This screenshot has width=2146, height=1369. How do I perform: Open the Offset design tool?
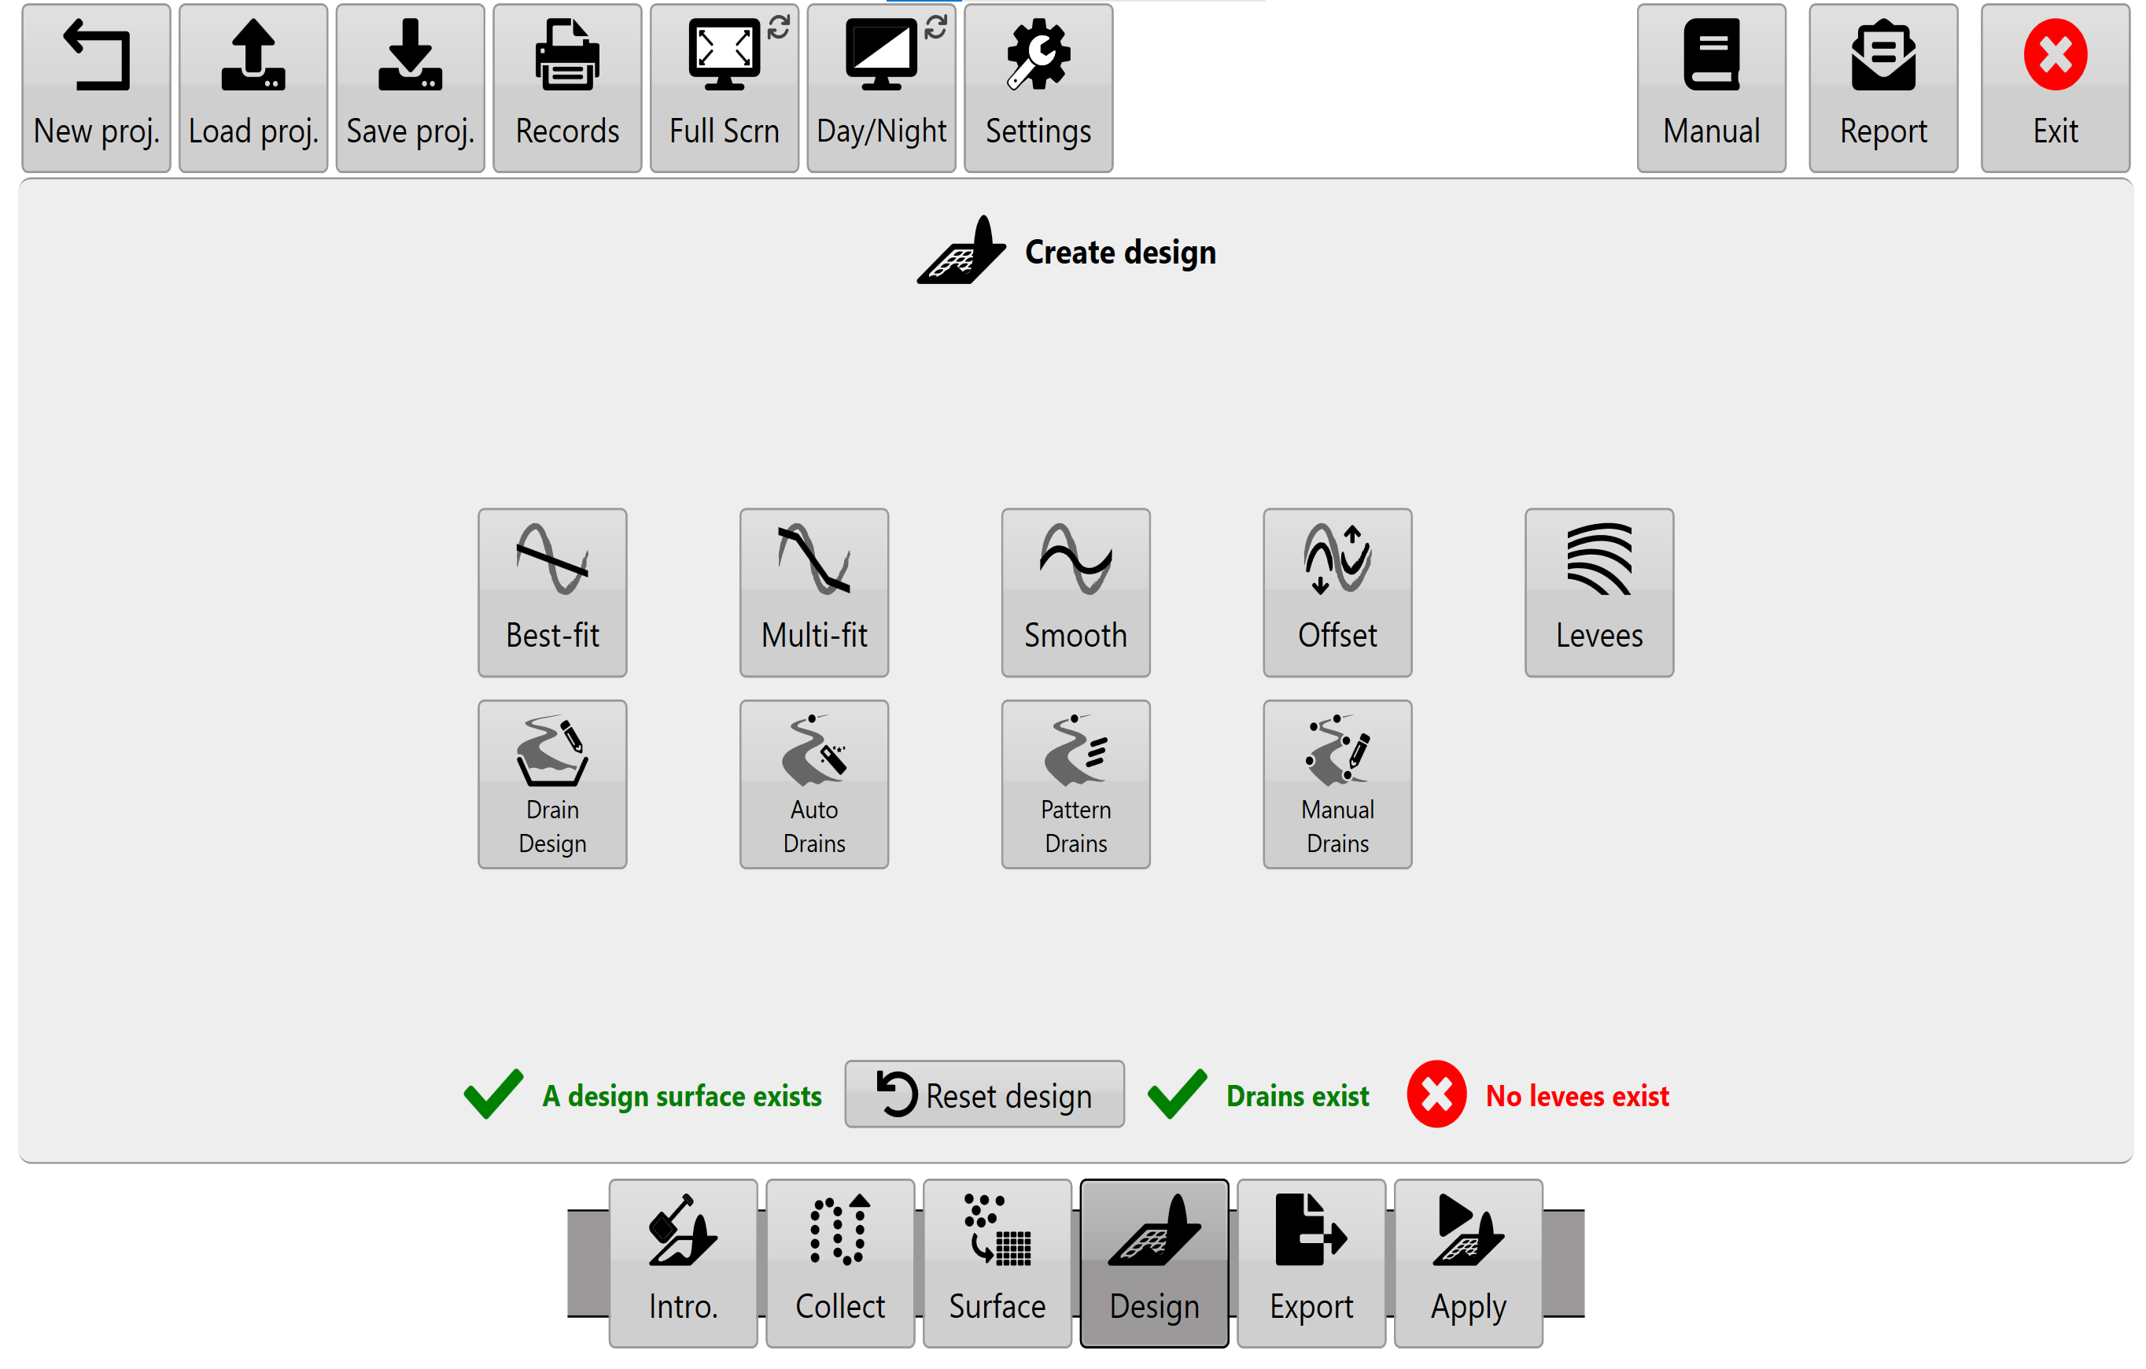(x=1337, y=592)
